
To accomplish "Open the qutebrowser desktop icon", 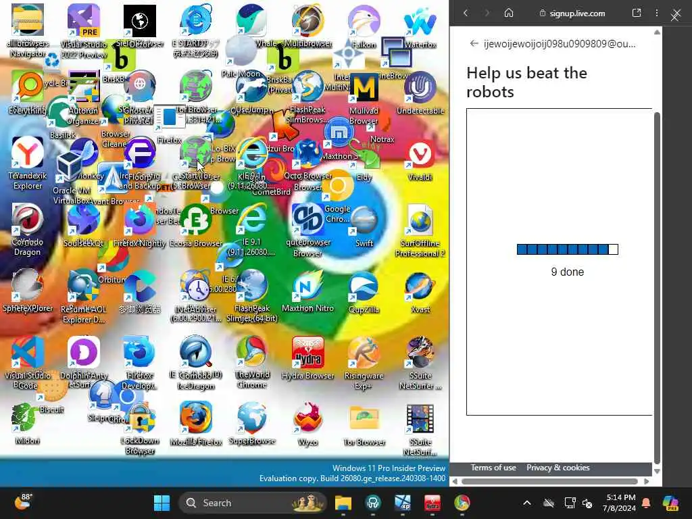I will [x=307, y=220].
